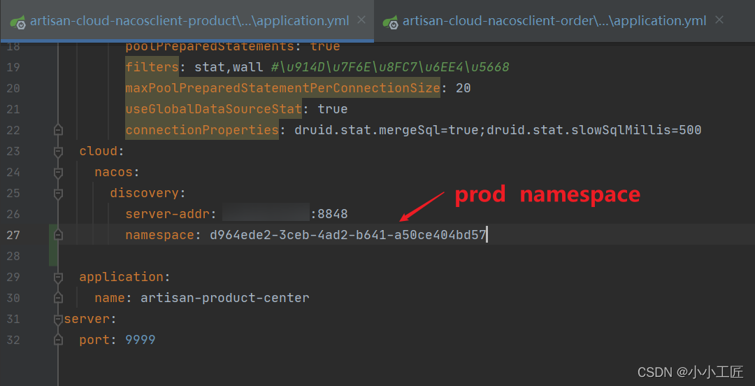This screenshot has width=755, height=386.
Task: Click the filters key on line 19
Action: pos(152,67)
